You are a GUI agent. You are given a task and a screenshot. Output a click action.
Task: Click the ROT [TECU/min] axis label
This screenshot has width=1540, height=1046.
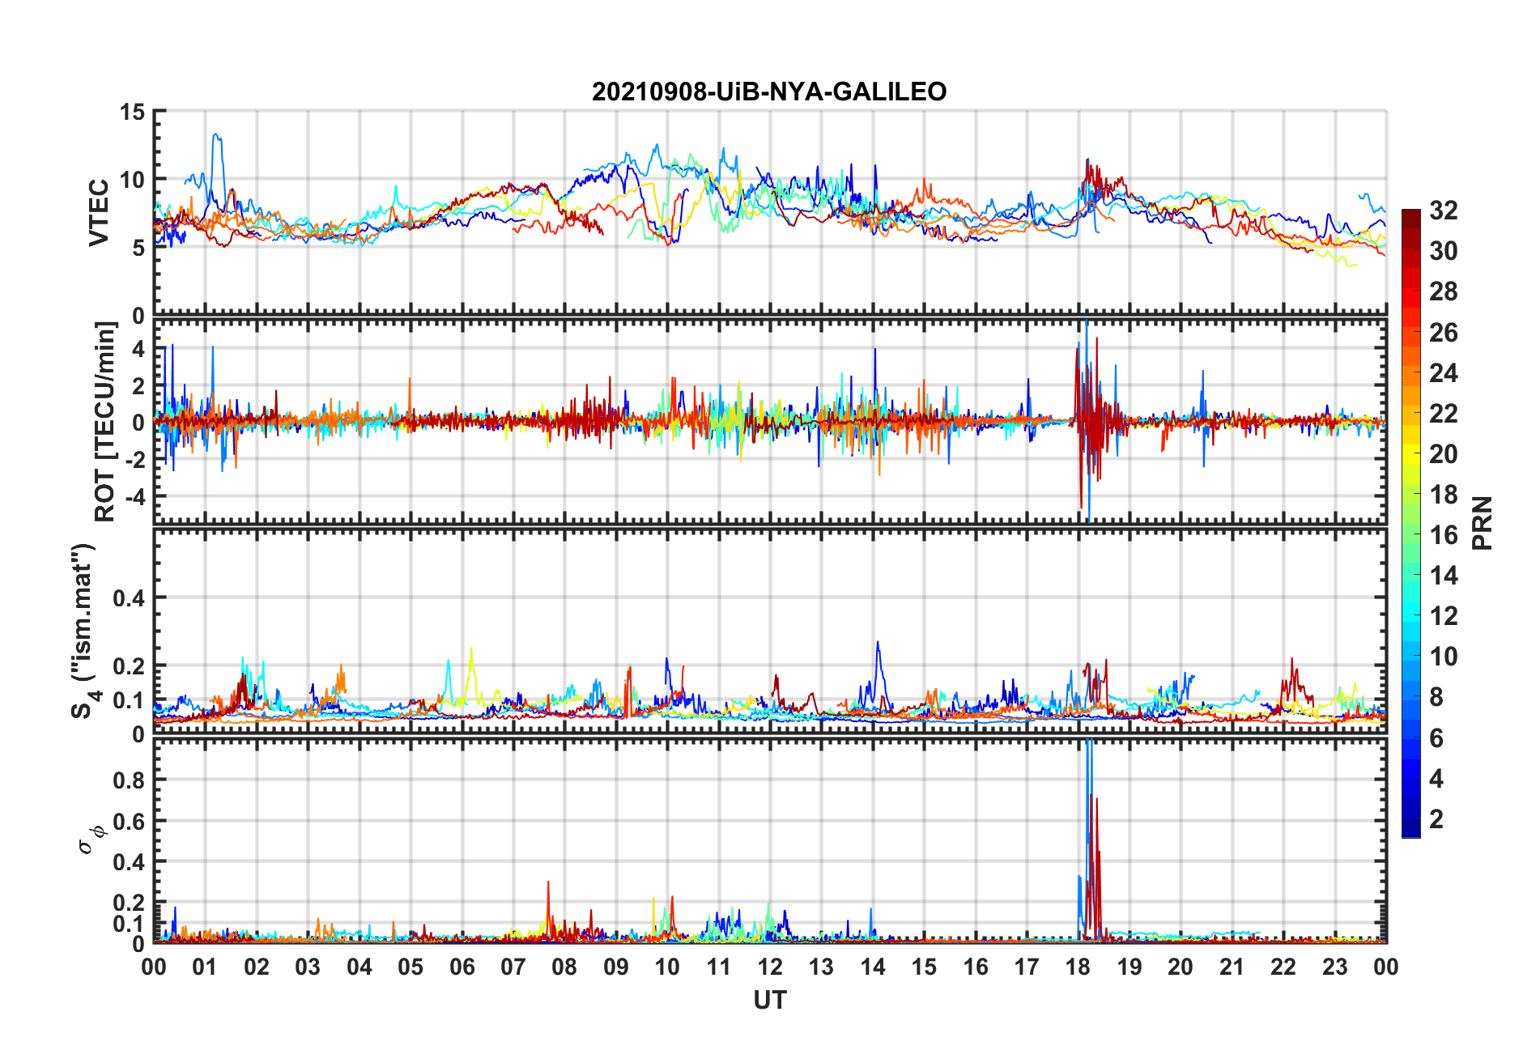[105, 422]
